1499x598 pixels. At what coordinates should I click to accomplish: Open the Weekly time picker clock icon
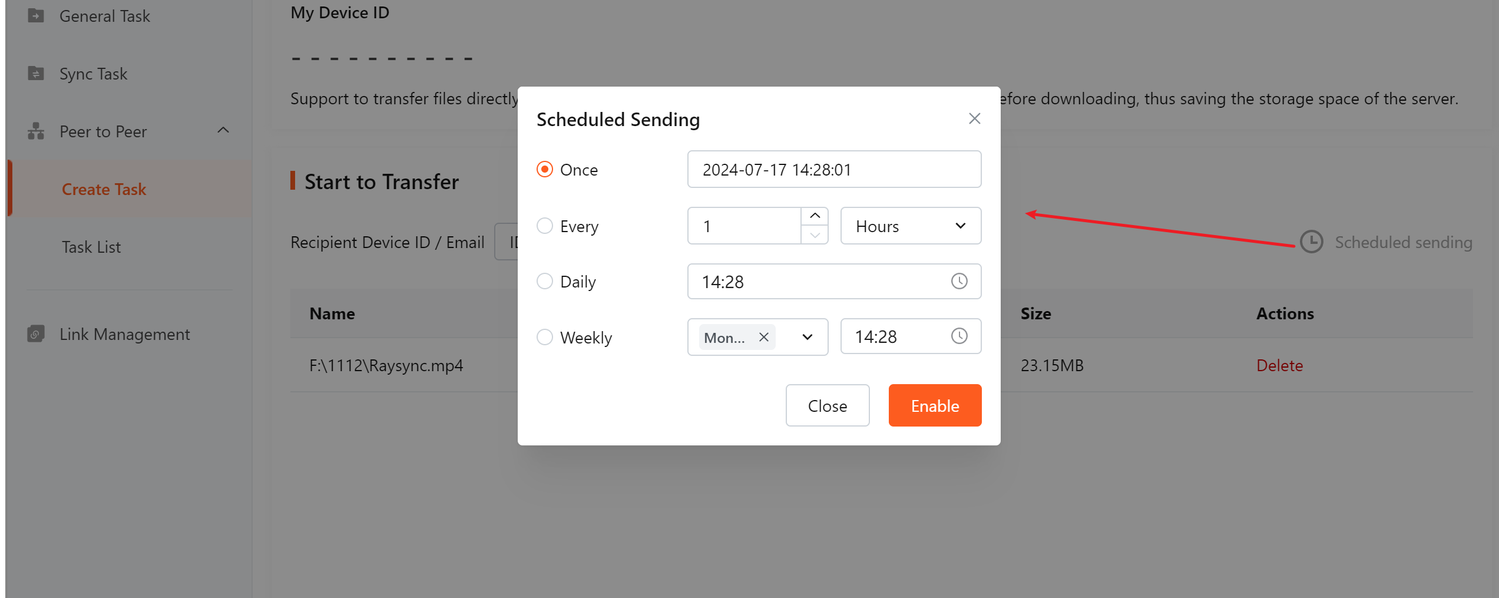tap(959, 336)
